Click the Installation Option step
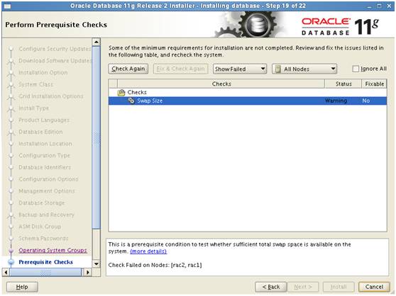 coord(43,72)
